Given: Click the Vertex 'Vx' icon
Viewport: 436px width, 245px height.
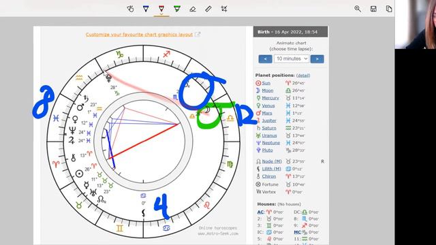Looking at the screenshot, I should (259, 192).
